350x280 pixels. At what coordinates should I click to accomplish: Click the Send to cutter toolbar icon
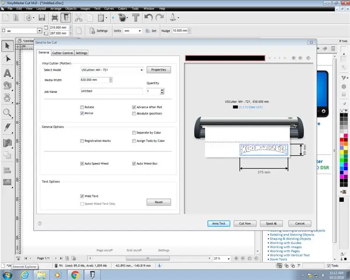coord(66,18)
